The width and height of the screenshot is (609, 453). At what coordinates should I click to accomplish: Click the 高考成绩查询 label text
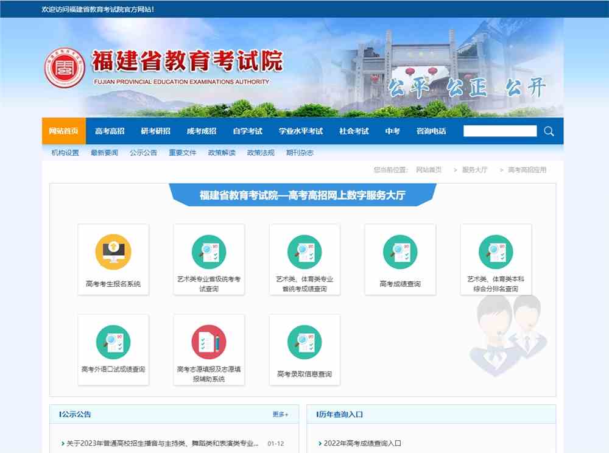point(400,284)
